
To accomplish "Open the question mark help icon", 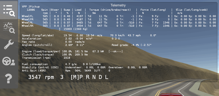I will click(9, 78).
